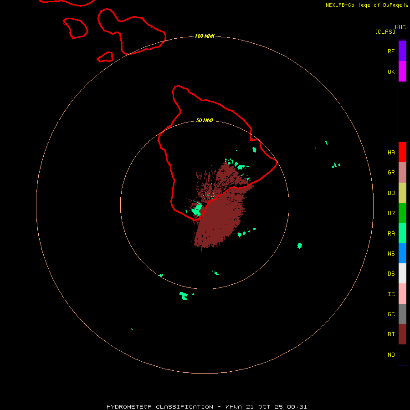Click the RF purple legend swatch
This screenshot has height=410, width=410.
pos(402,51)
